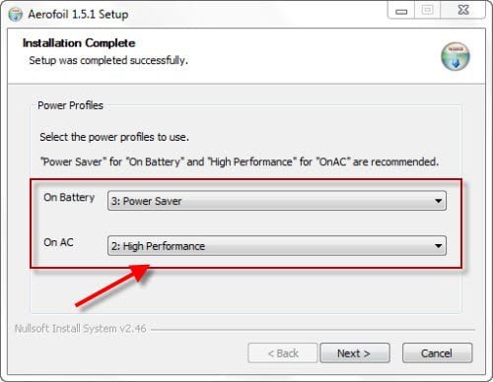The height and width of the screenshot is (382, 493).
Task: Click the On Battery label
Action: tap(69, 198)
